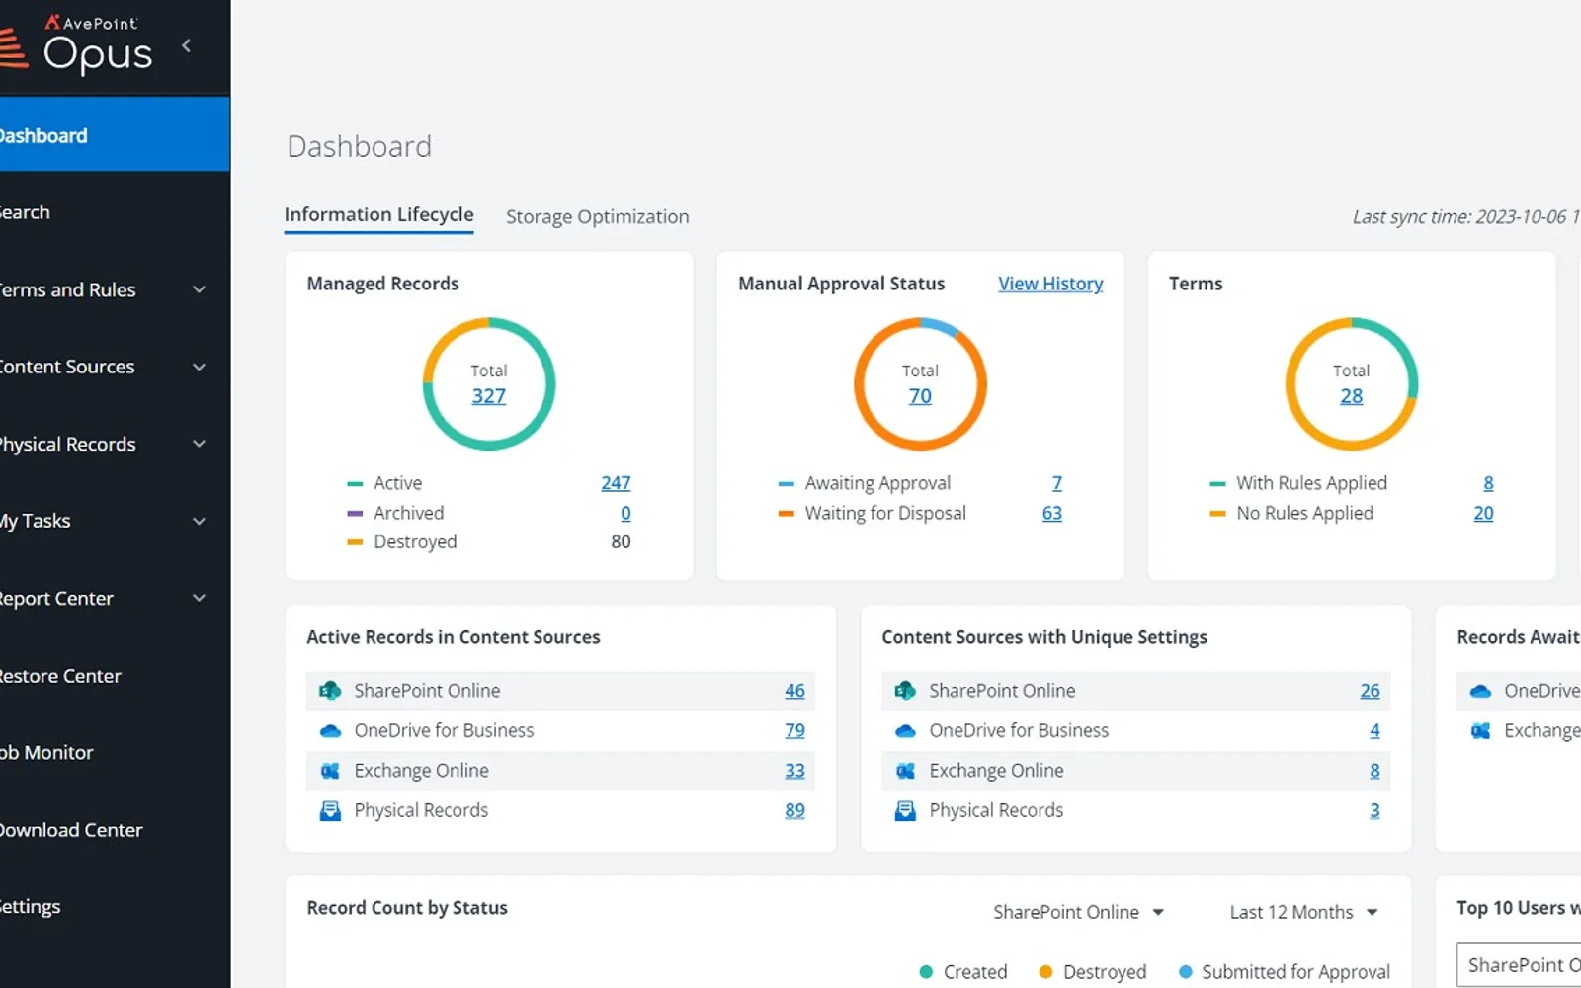Click OneDrive icon in Unique Settings card
The width and height of the screenshot is (1581, 988).
tap(905, 731)
